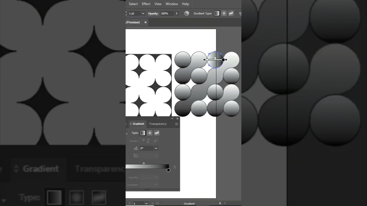Go to next artboard arrow in status bar

(153, 203)
